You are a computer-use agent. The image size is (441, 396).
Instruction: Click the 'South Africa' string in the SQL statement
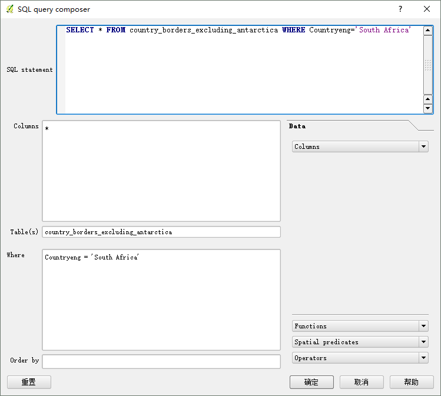383,30
